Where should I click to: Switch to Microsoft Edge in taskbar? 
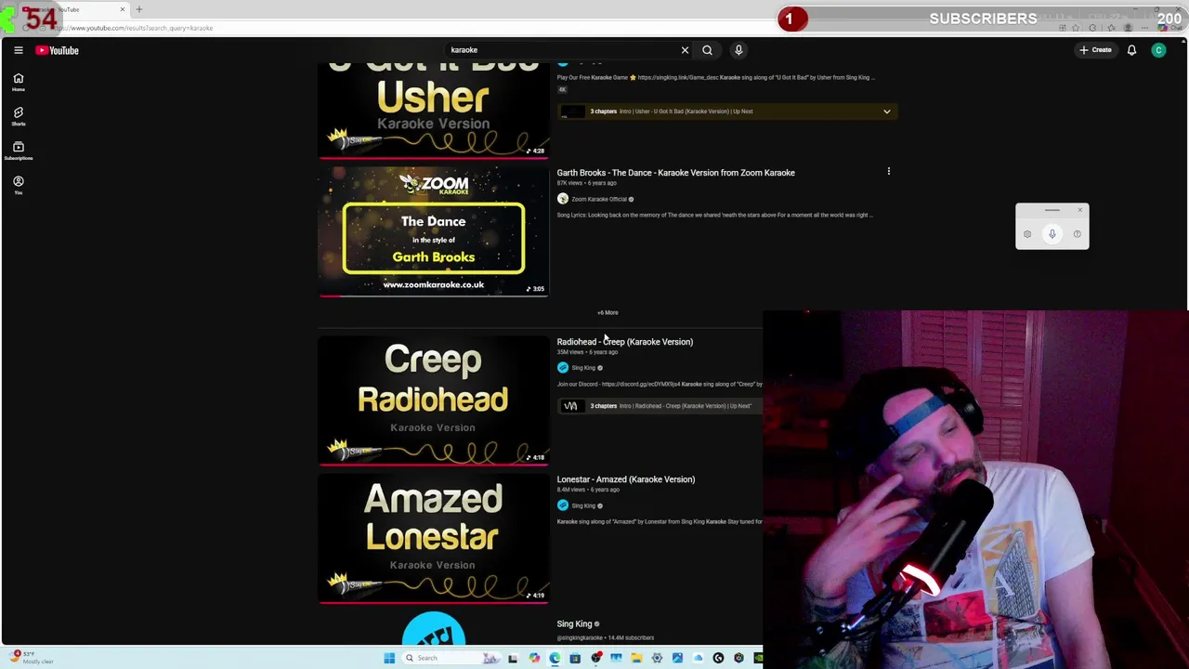(555, 658)
